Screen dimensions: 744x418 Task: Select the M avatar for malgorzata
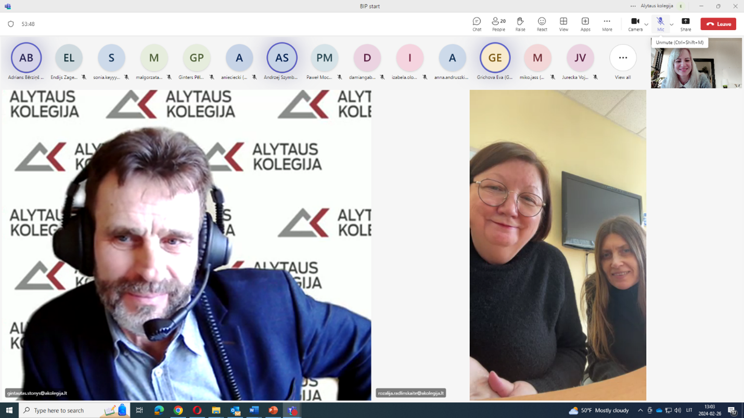click(154, 58)
